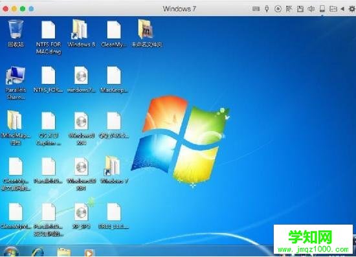Open the Windows 7 shortcut folder
The width and height of the screenshot is (356, 257).
click(x=114, y=170)
